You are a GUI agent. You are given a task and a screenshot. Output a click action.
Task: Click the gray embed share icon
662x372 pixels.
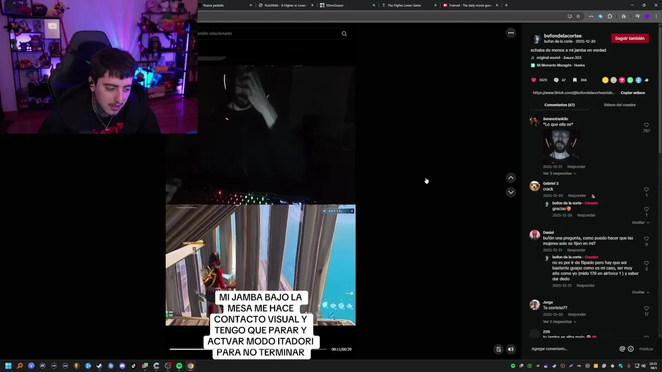pyautogui.click(x=613, y=80)
